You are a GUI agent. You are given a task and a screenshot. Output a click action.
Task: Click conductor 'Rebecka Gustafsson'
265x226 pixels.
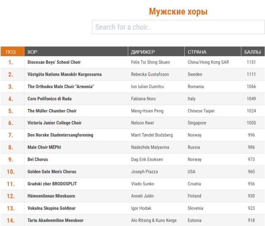click(150, 75)
